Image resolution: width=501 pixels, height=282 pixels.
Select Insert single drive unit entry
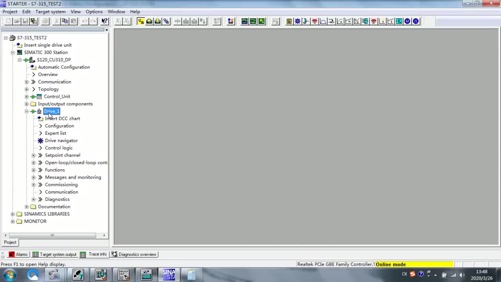pos(48,45)
